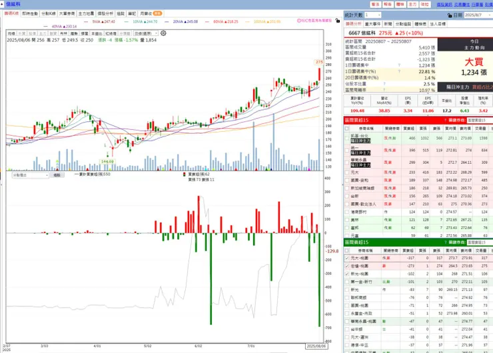Open the 關鍵券商 dropdown in 區間賣超15 header
The image size is (493, 353).
click(x=480, y=242)
